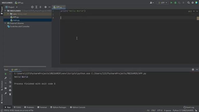199x112 pixels.
Task: Open the user account icon menu
Action: tap(152, 3)
